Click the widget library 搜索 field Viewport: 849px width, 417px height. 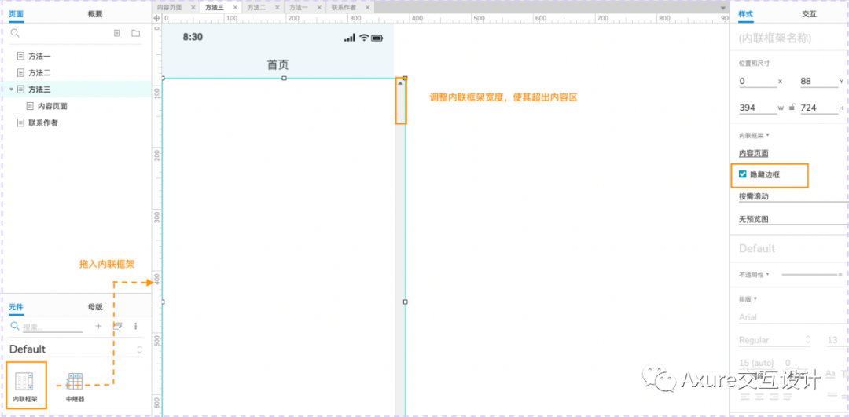[53, 327]
